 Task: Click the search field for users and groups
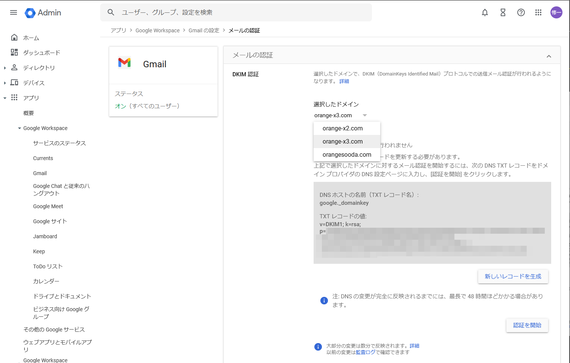point(241,12)
